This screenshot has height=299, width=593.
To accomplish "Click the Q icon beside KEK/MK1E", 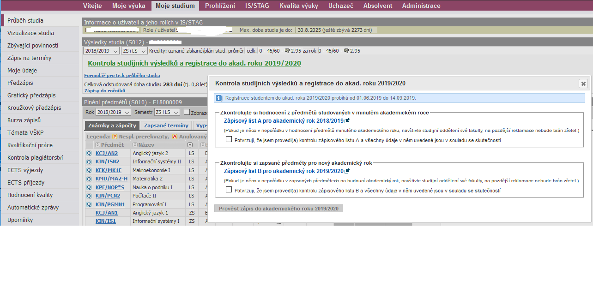I will (x=89, y=170).
